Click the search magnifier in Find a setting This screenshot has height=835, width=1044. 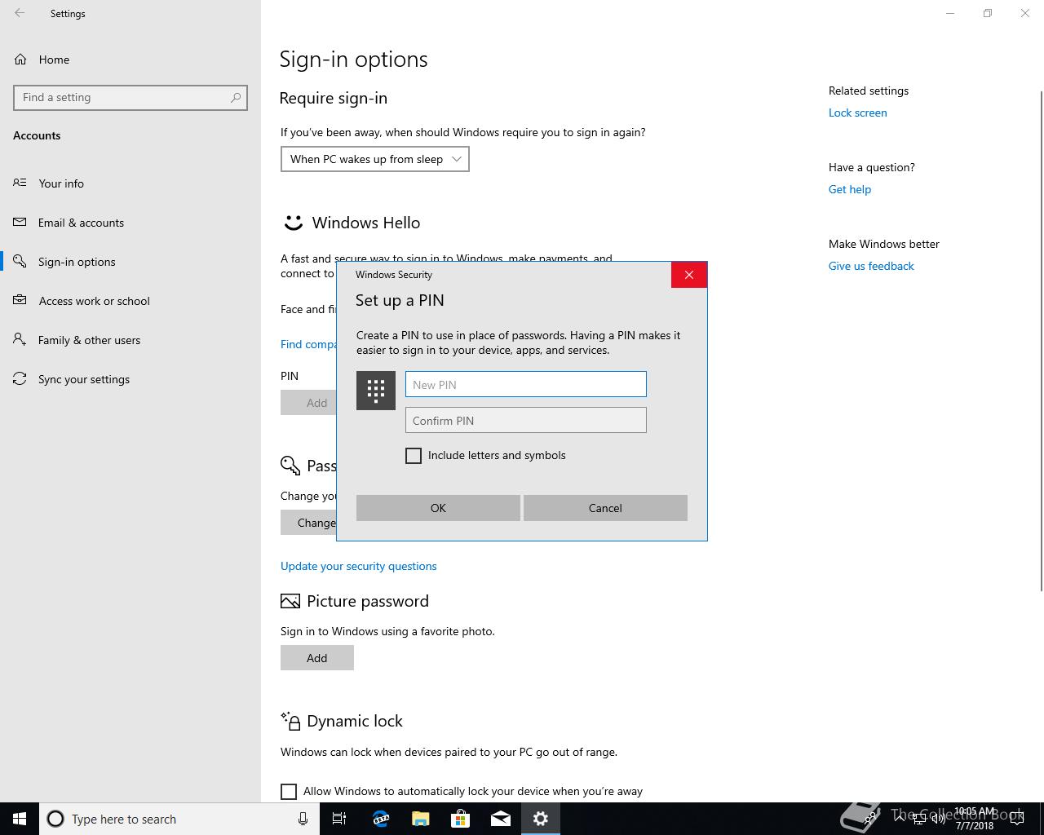point(236,97)
